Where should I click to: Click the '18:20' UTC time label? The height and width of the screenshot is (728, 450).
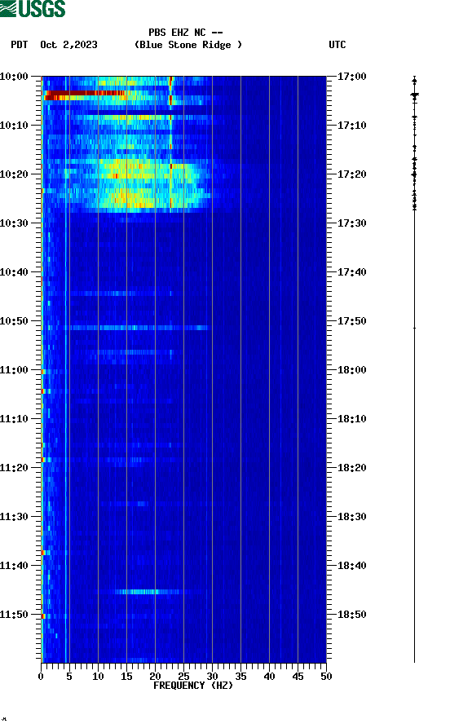(351, 468)
